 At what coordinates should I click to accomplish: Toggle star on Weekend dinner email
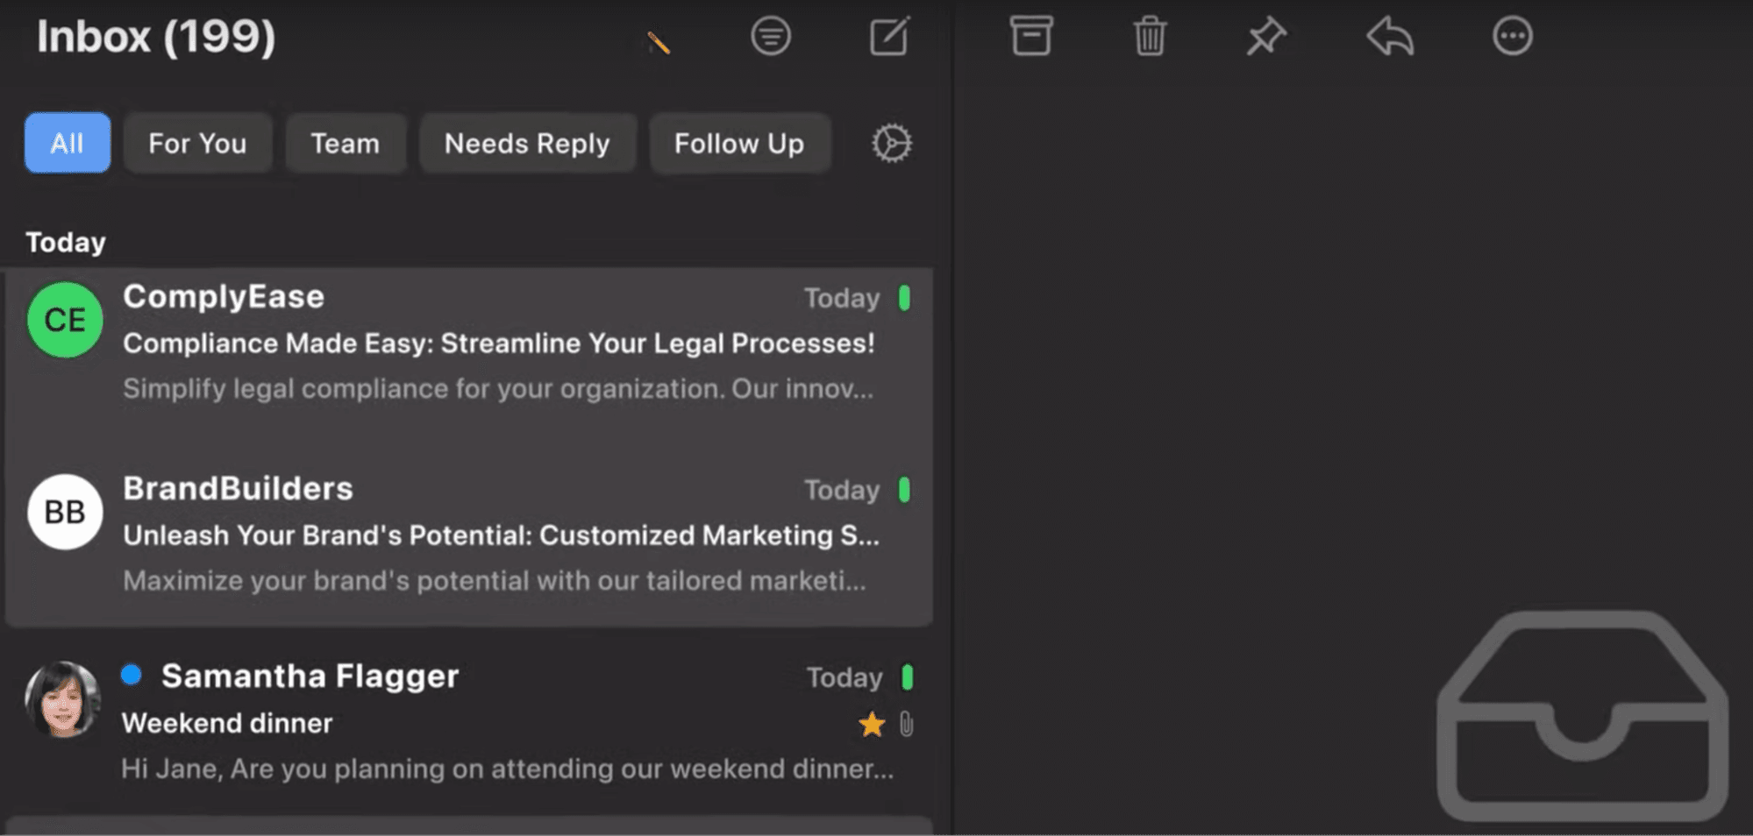(x=871, y=725)
